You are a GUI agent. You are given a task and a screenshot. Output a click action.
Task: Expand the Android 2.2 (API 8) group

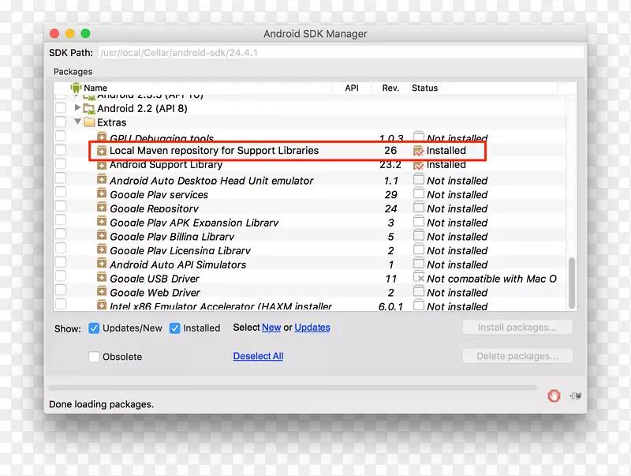click(77, 108)
